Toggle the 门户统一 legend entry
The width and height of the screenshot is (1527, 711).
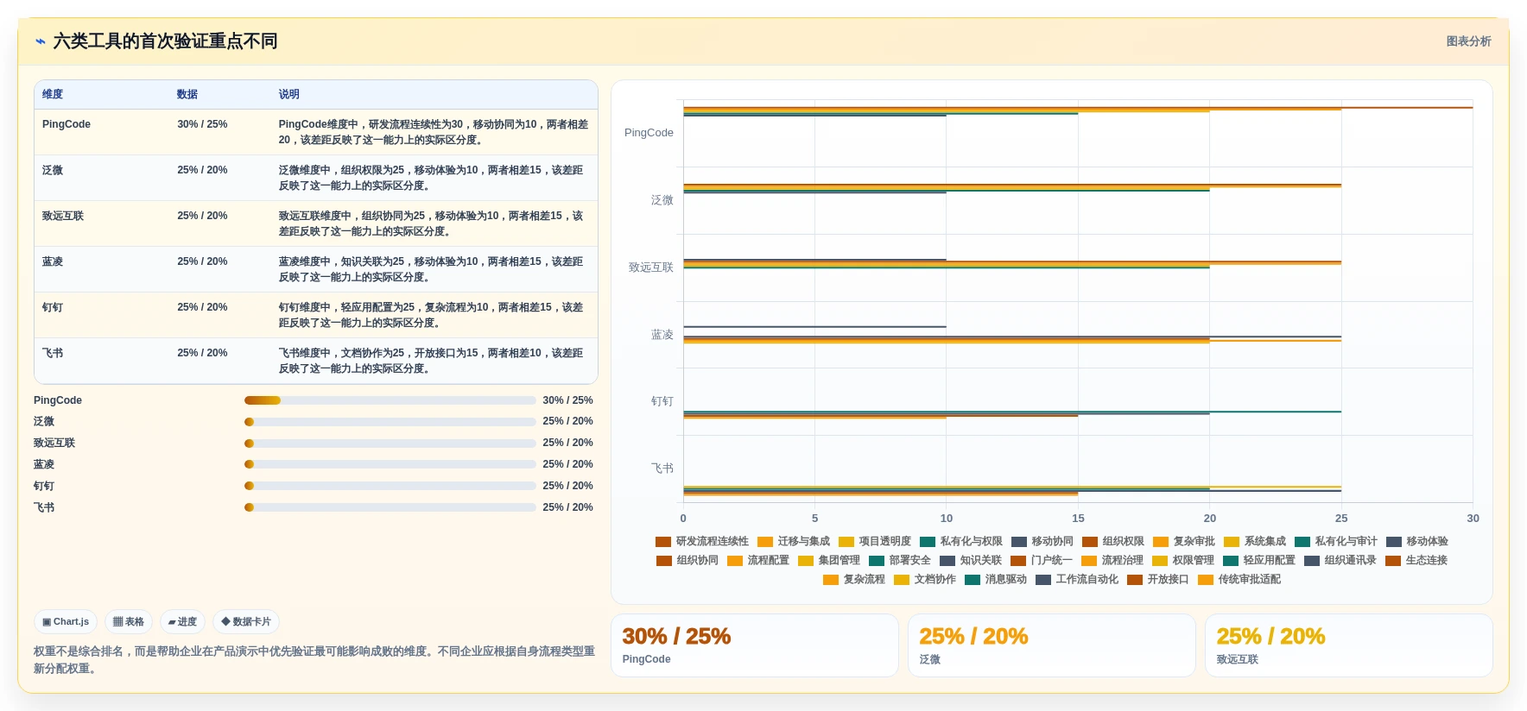tap(1042, 560)
